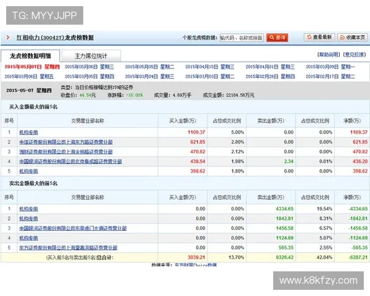
Task: Select date 2015年03月03日 星期二
Action: click(210, 76)
